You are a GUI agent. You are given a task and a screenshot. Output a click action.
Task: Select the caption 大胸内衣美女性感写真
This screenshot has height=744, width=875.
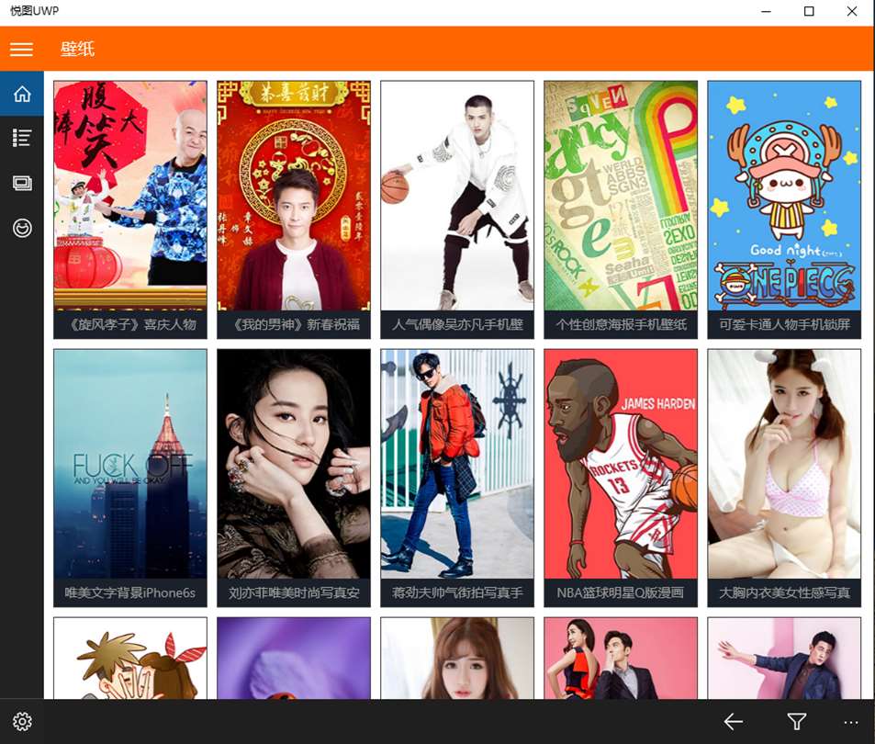pyautogui.click(x=784, y=592)
